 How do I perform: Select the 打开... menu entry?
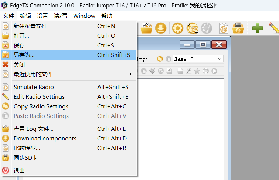pos(69,36)
